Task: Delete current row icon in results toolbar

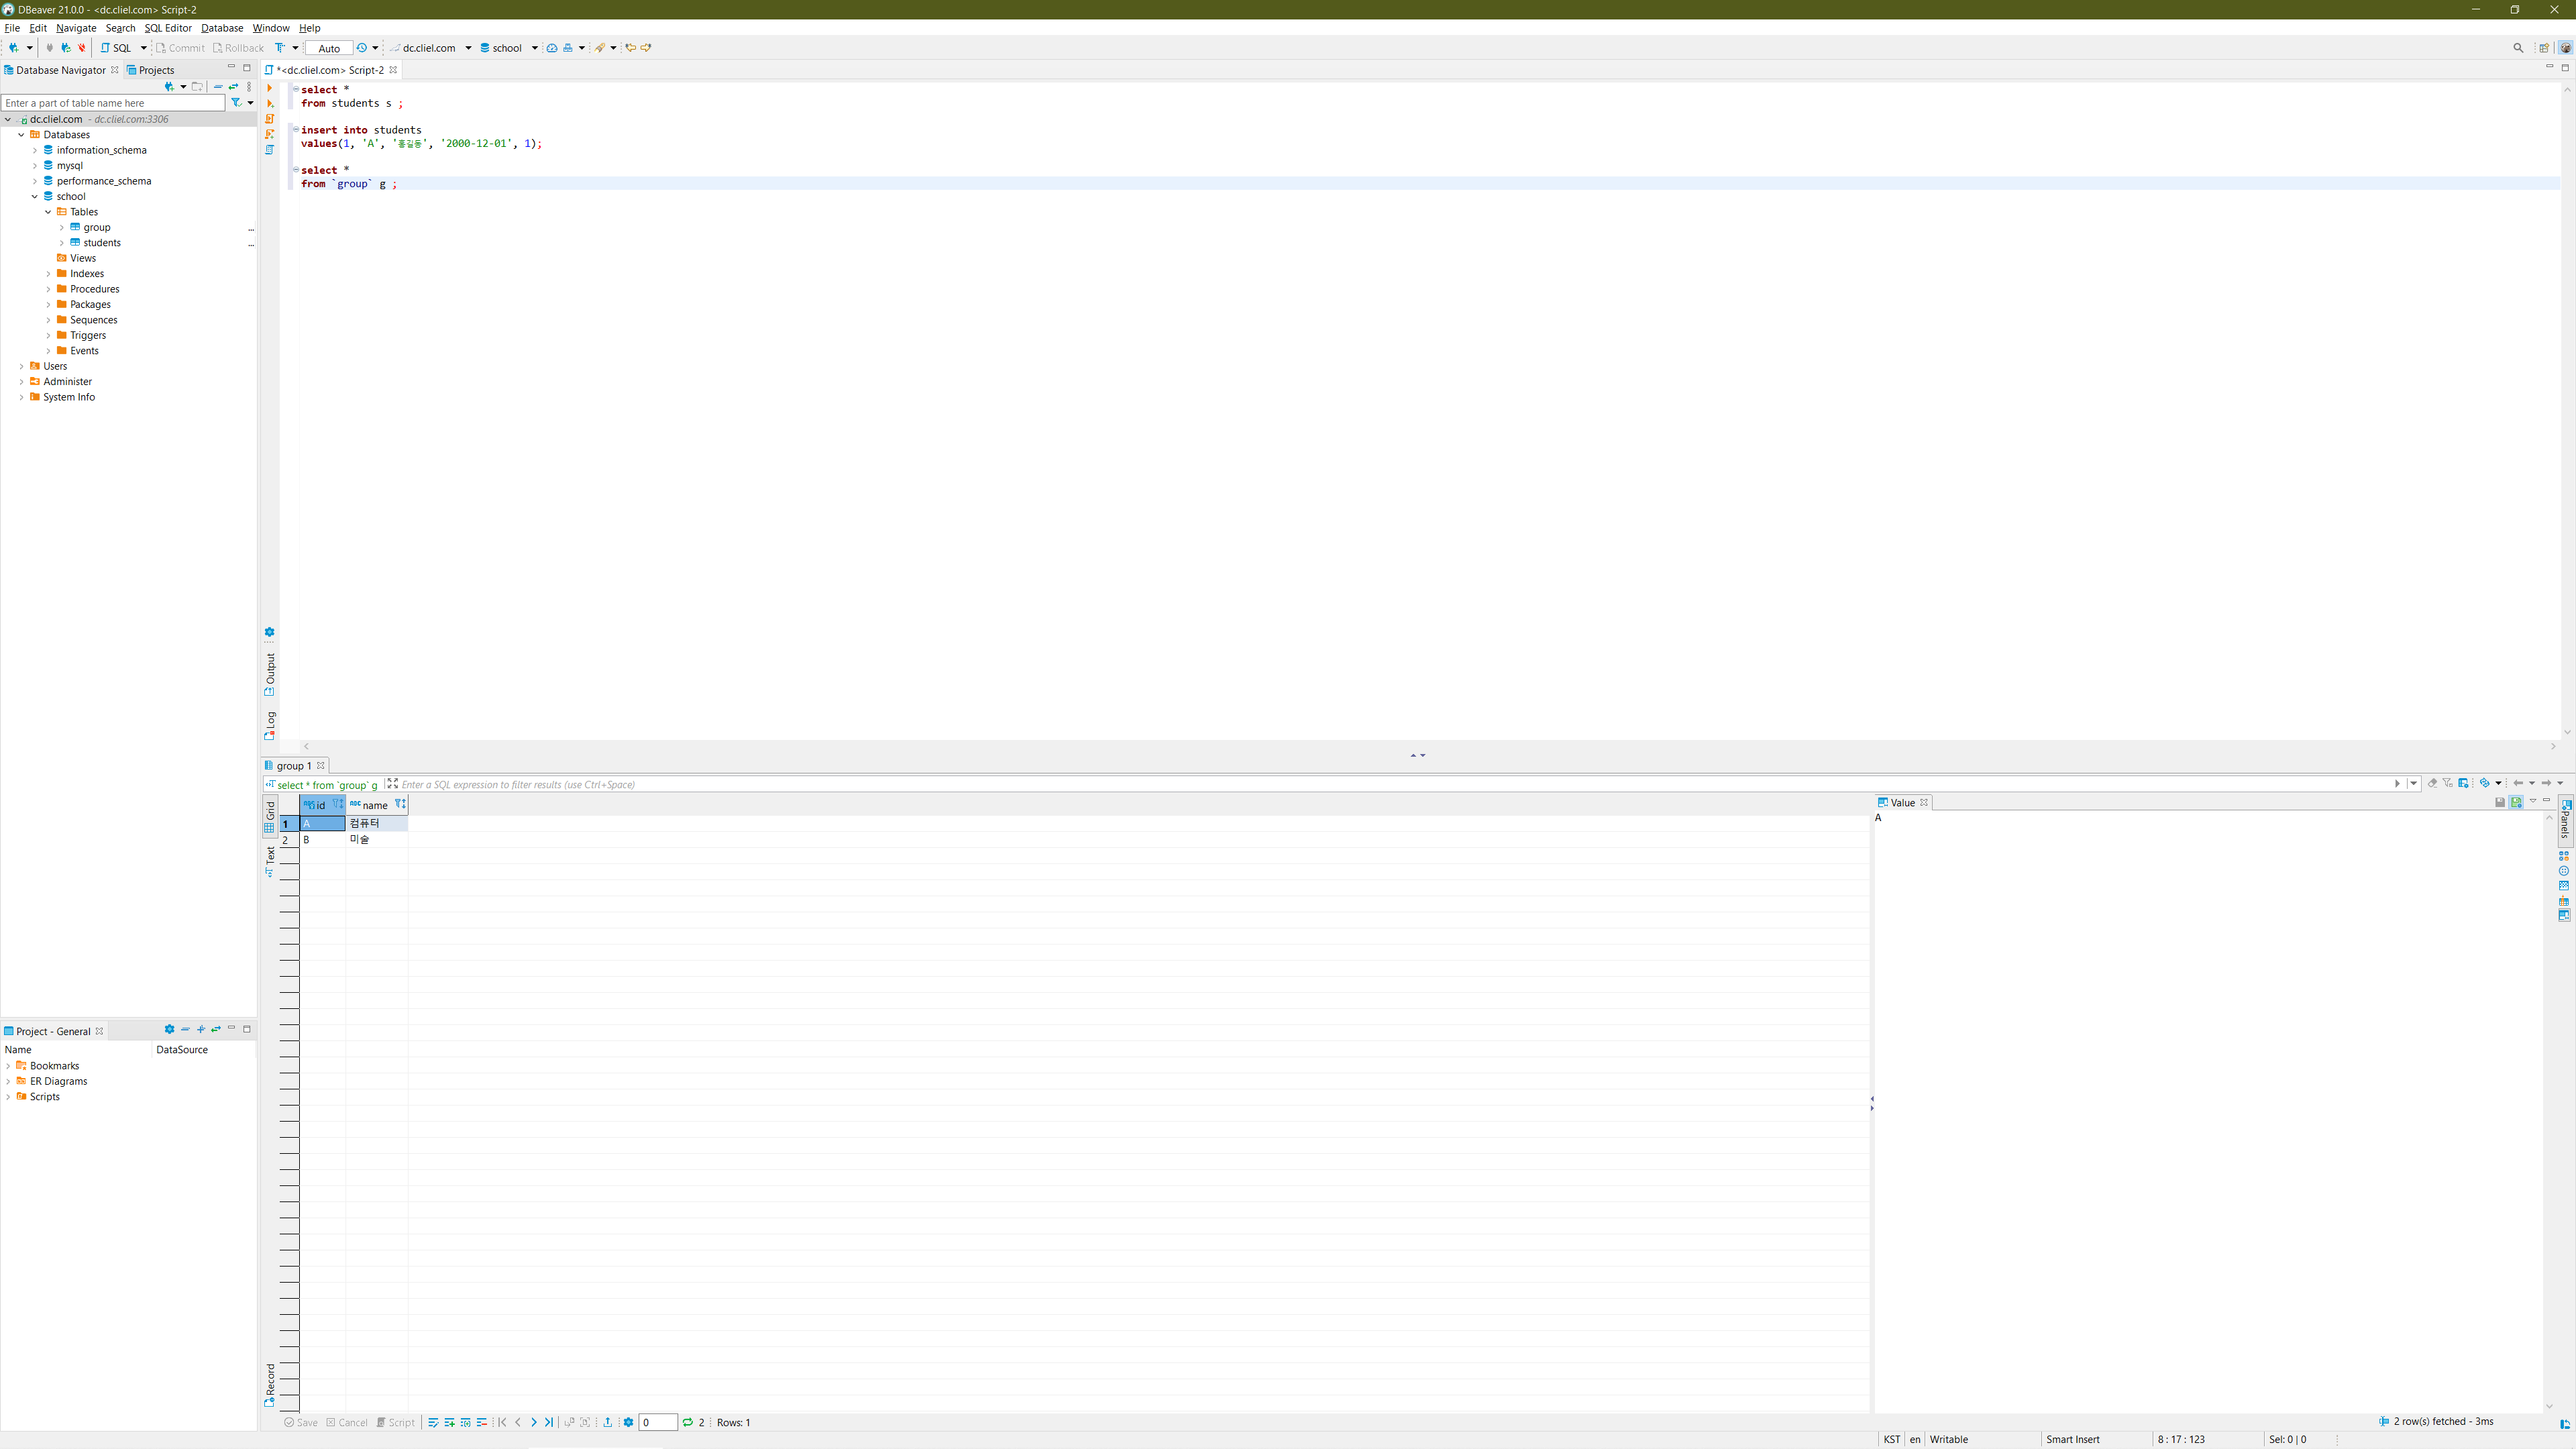Action: point(481,1422)
